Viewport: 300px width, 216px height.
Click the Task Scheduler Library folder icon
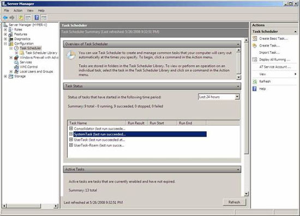click(x=22, y=53)
